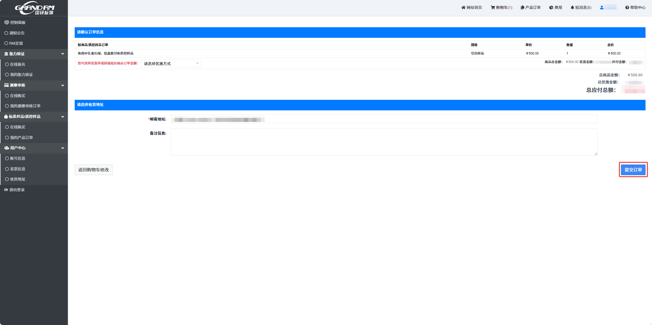The image size is (652, 325).
Task: Click the 提交订单 button
Action: (633, 170)
